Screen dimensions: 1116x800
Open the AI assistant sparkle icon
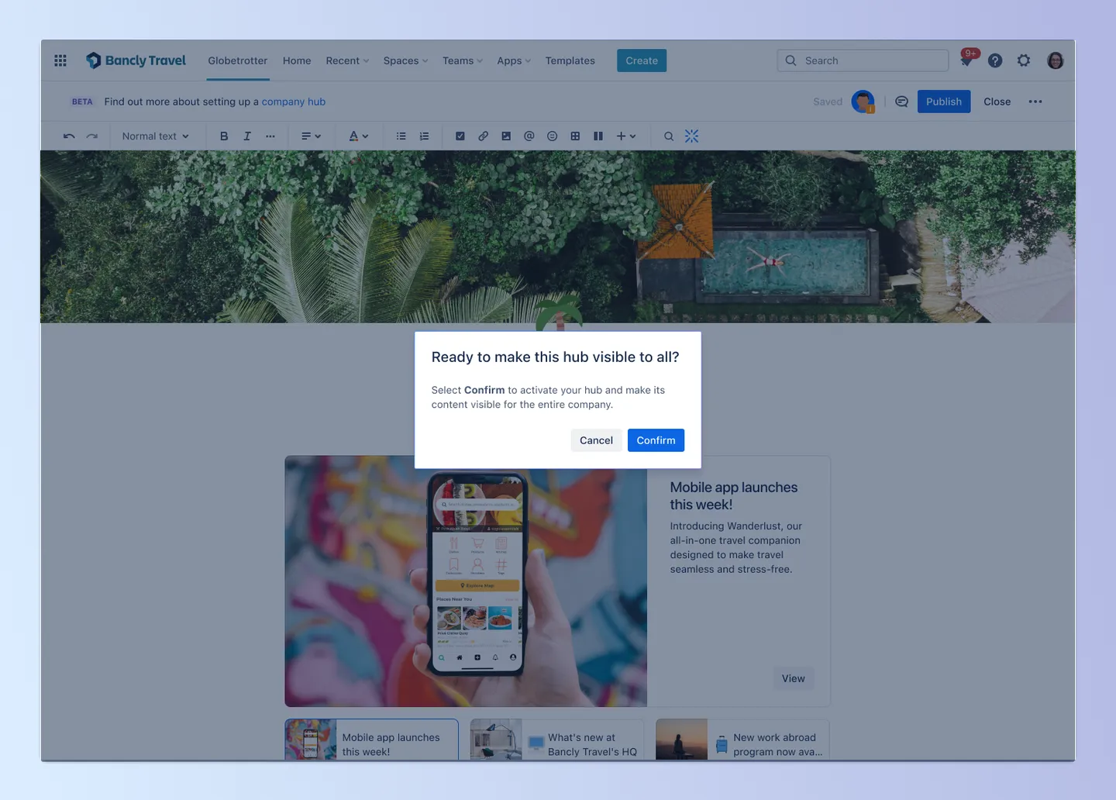(x=692, y=136)
